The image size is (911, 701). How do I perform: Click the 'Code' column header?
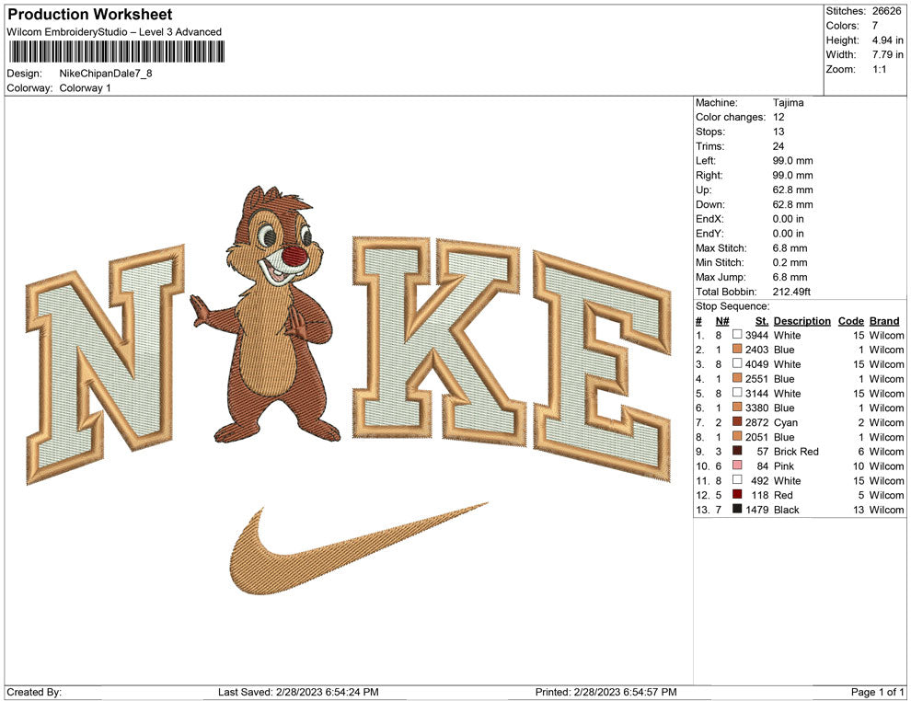[x=851, y=320]
